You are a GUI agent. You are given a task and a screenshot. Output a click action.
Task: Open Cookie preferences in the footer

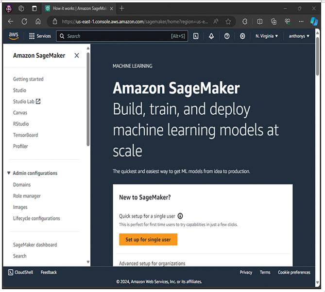pos(294,272)
